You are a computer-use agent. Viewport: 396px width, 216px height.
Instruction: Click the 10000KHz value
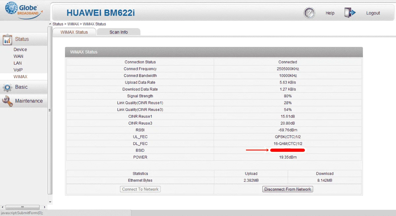288,76
